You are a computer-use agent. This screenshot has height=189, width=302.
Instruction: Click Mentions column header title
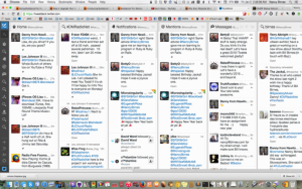coord(173,27)
